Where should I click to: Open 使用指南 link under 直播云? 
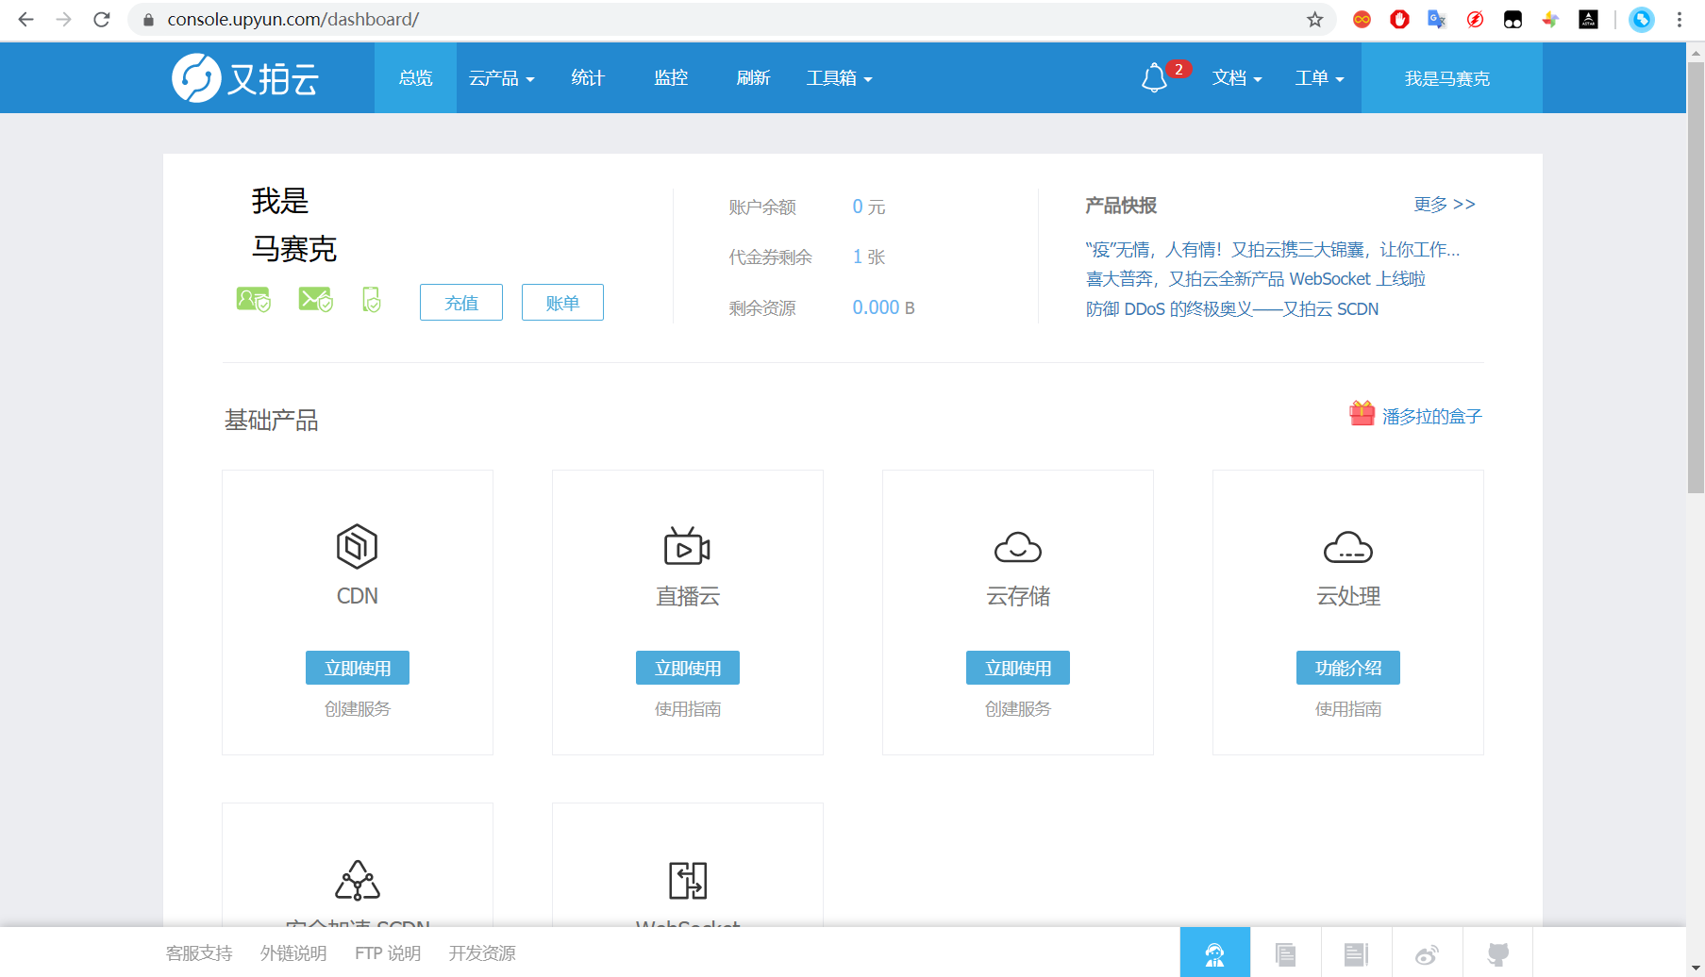pos(688,709)
